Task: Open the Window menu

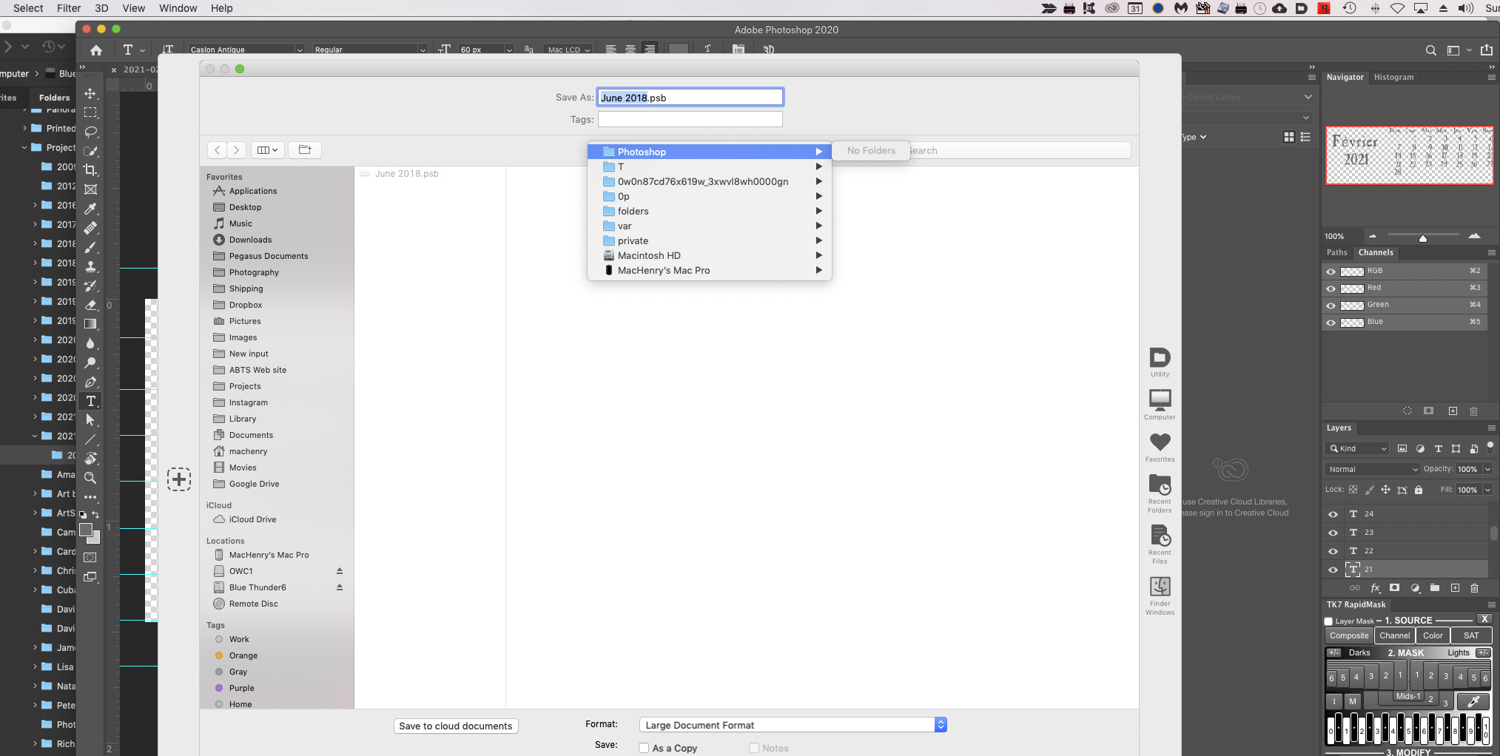Action: [177, 8]
